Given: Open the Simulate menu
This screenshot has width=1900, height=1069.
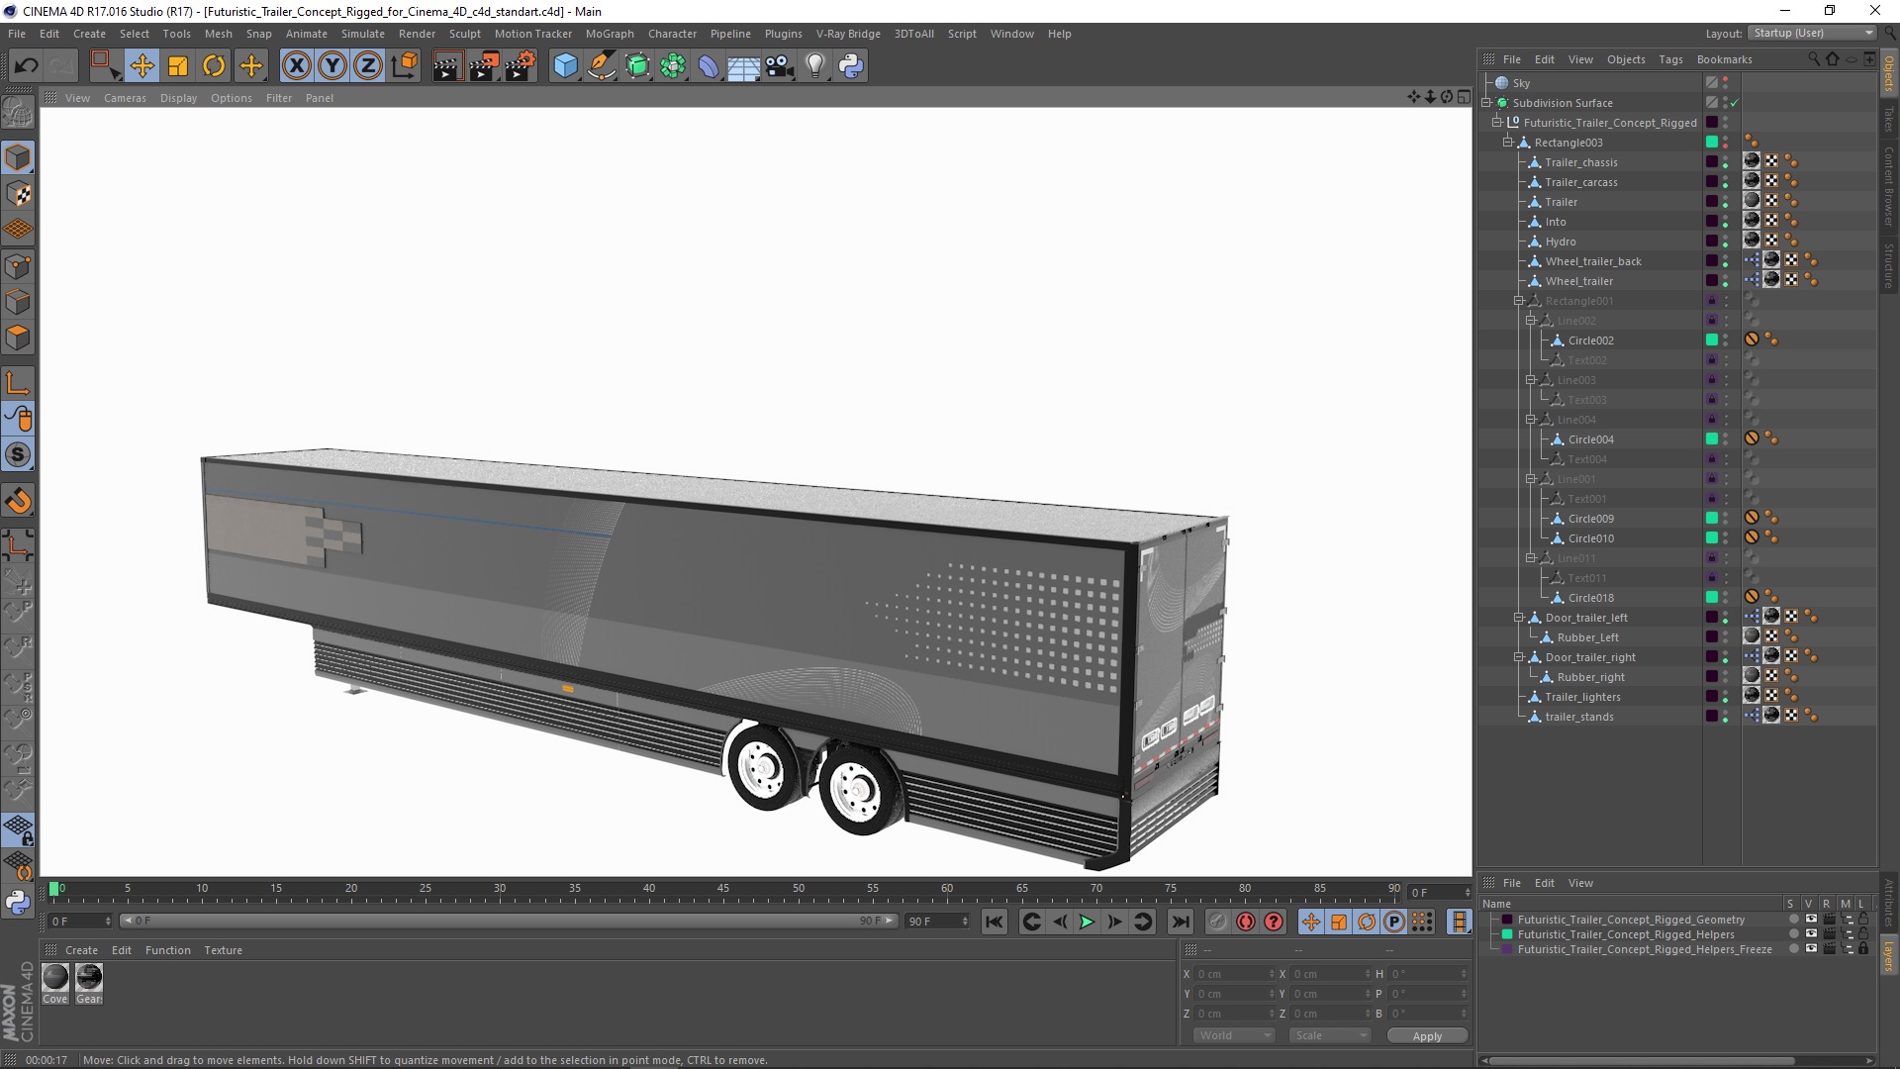Looking at the screenshot, I should [359, 33].
